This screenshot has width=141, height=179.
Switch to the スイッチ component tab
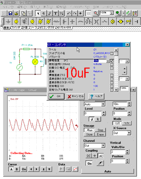[x=16, y=28]
